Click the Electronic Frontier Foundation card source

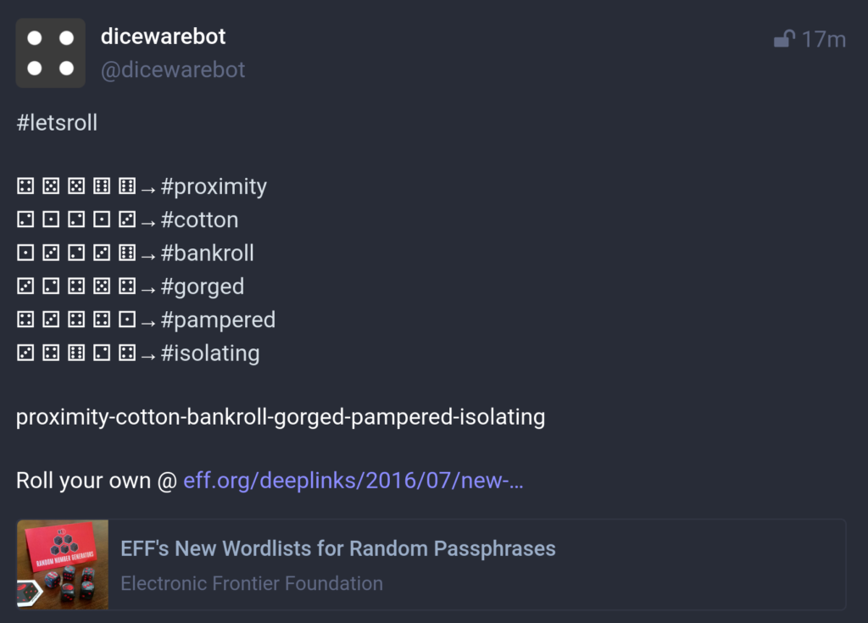252,583
